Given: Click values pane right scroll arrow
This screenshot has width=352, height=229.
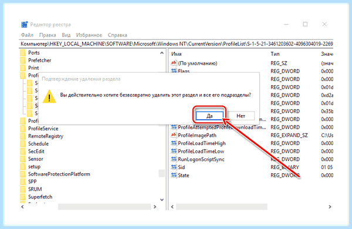Looking at the screenshot, I should [330, 207].
